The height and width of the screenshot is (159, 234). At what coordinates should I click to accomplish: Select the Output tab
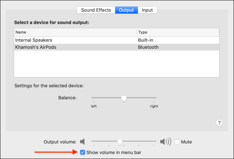pos(126,10)
